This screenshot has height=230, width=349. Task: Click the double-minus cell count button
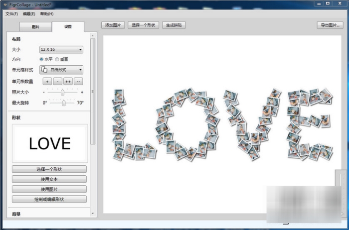78,81
